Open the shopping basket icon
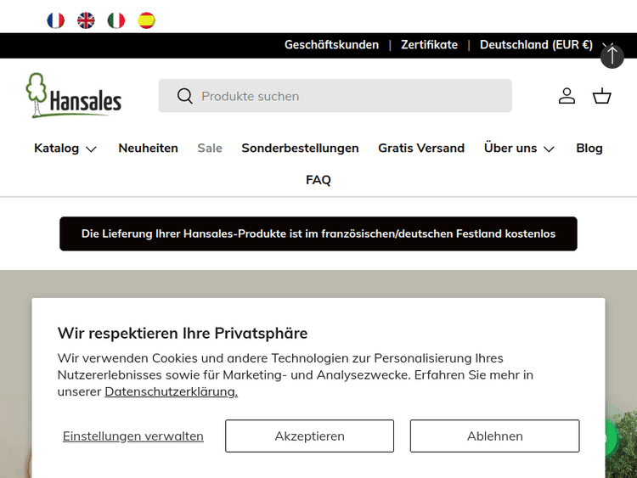637x478 pixels. (601, 96)
